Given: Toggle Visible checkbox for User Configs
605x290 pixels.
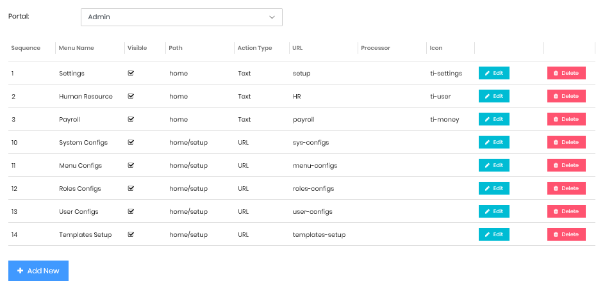Looking at the screenshot, I should (131, 211).
